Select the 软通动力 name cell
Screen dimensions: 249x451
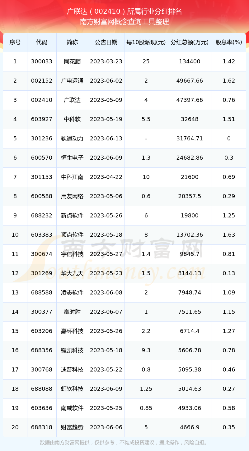click(72, 139)
